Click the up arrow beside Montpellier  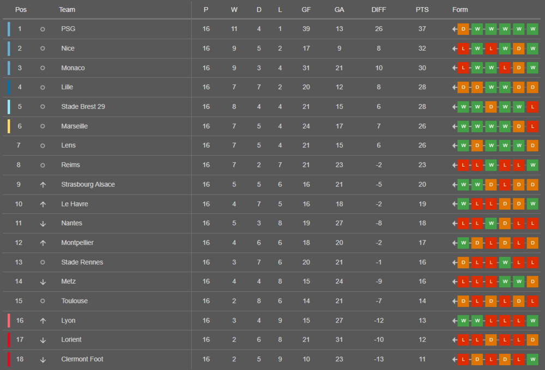[x=43, y=243]
